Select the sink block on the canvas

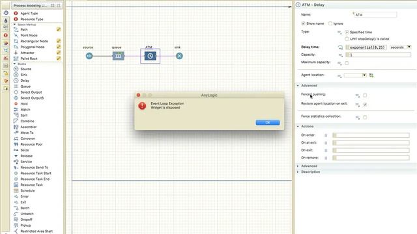179,56
